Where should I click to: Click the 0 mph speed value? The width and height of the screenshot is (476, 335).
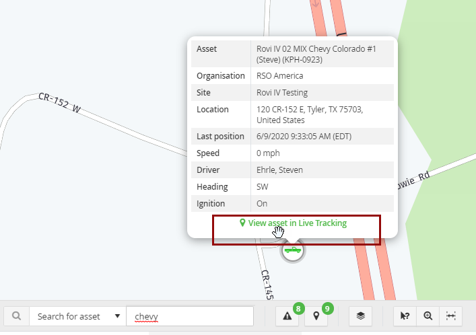coord(268,153)
